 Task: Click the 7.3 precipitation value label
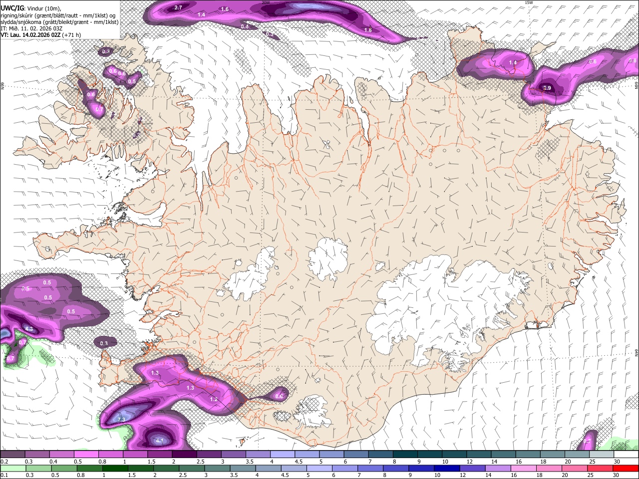tap(121, 420)
